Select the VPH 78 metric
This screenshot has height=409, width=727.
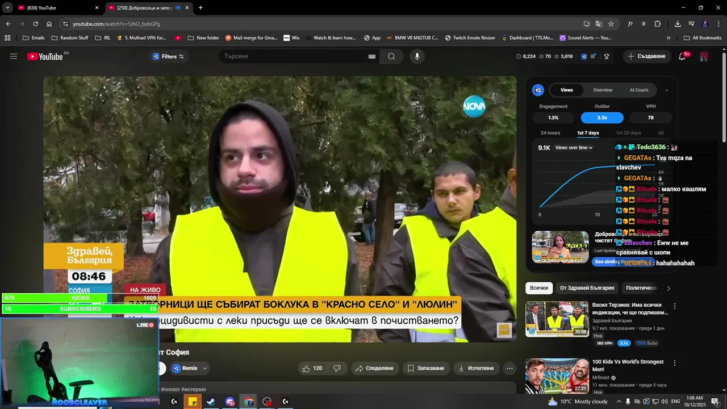tap(651, 118)
